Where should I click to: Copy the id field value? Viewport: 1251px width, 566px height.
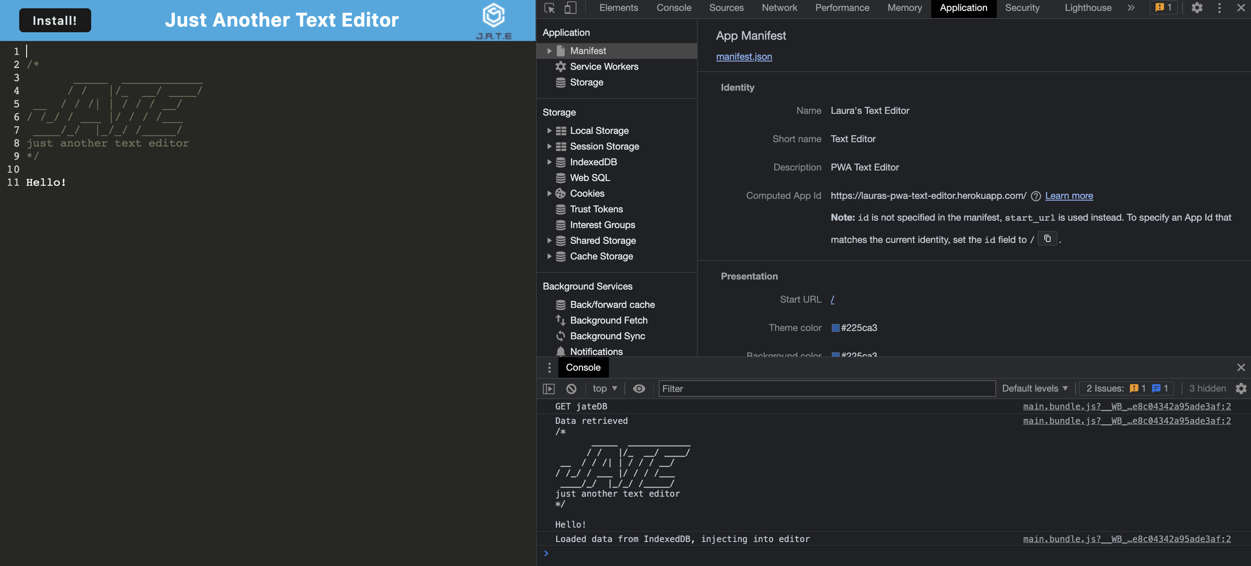[1047, 239]
